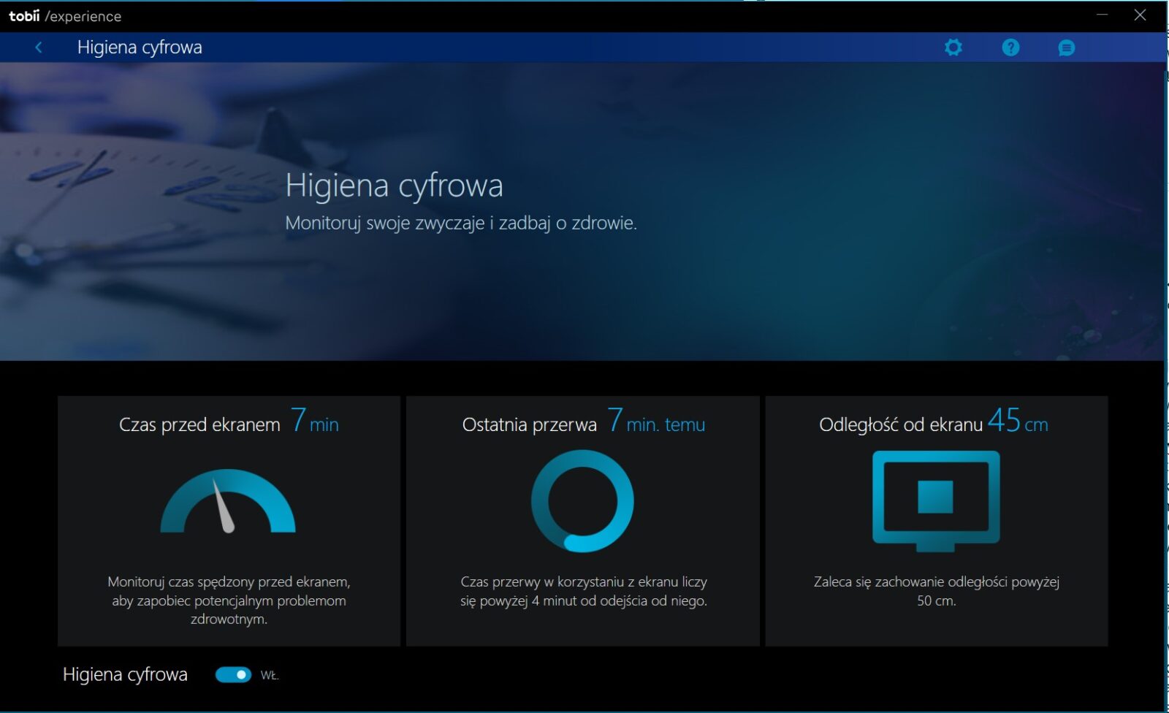Click the last break ring indicator
The width and height of the screenshot is (1169, 713).
pyautogui.click(x=582, y=501)
